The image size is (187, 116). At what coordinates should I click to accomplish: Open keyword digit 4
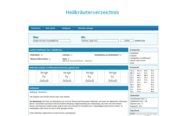pyautogui.click(x=152, y=80)
